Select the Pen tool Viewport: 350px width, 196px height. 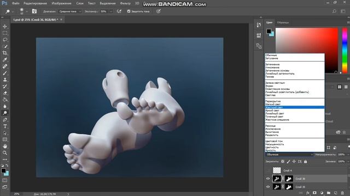tap(5, 120)
